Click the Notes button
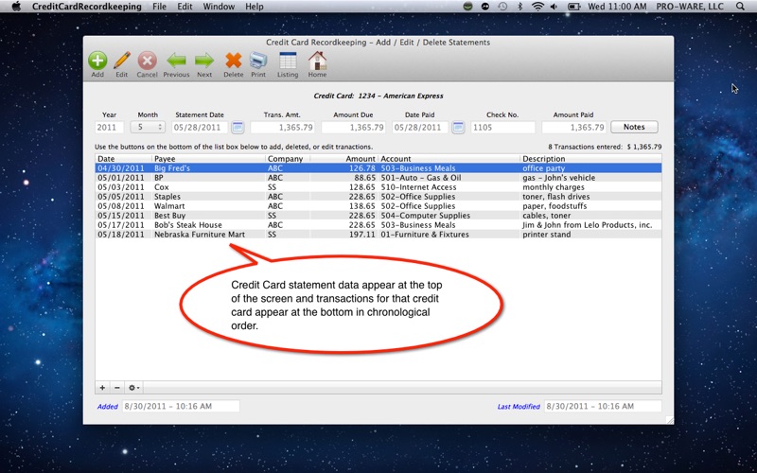 click(634, 128)
